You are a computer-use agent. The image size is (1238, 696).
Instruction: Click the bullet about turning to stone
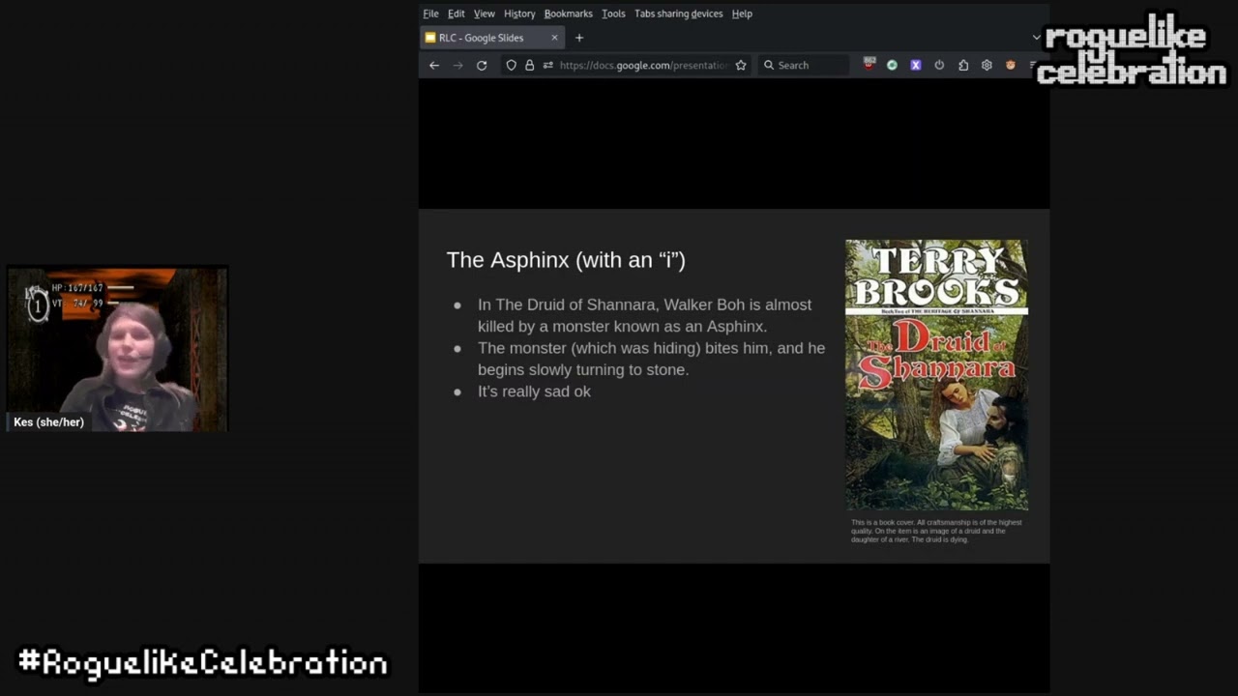(x=651, y=359)
